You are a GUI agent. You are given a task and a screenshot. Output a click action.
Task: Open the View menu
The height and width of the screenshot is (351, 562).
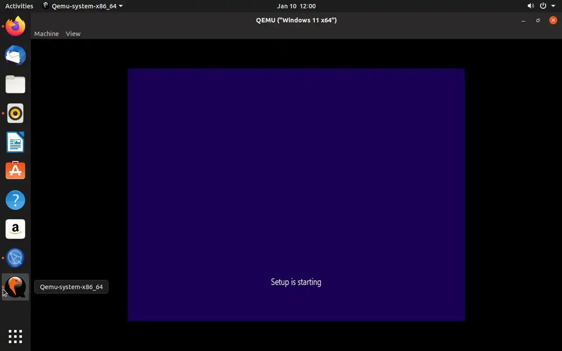73,34
